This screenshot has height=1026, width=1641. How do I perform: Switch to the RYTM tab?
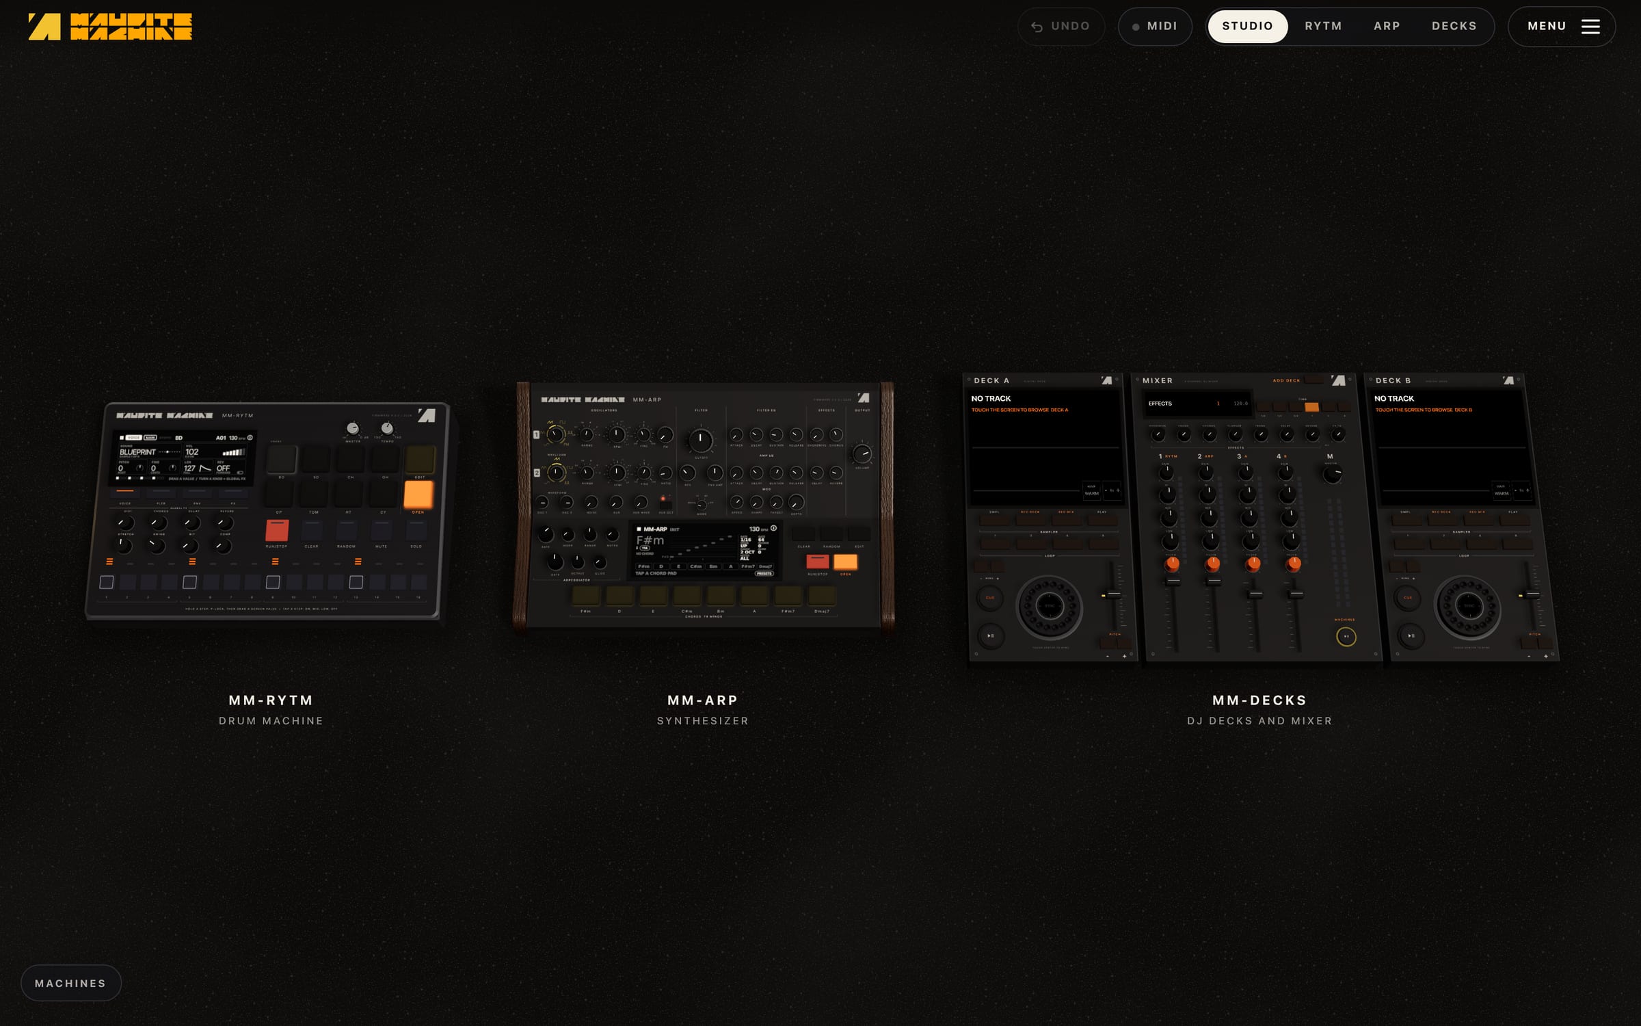pyautogui.click(x=1323, y=27)
